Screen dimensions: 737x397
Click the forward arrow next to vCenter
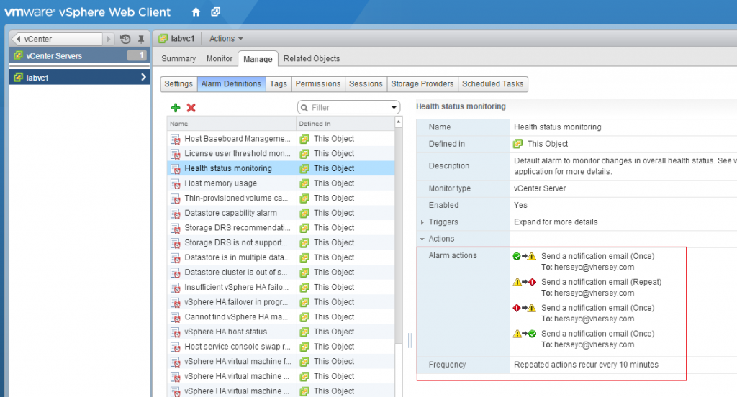(x=109, y=39)
